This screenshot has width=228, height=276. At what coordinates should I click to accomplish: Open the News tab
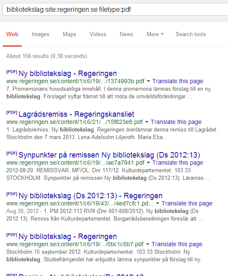(127, 34)
